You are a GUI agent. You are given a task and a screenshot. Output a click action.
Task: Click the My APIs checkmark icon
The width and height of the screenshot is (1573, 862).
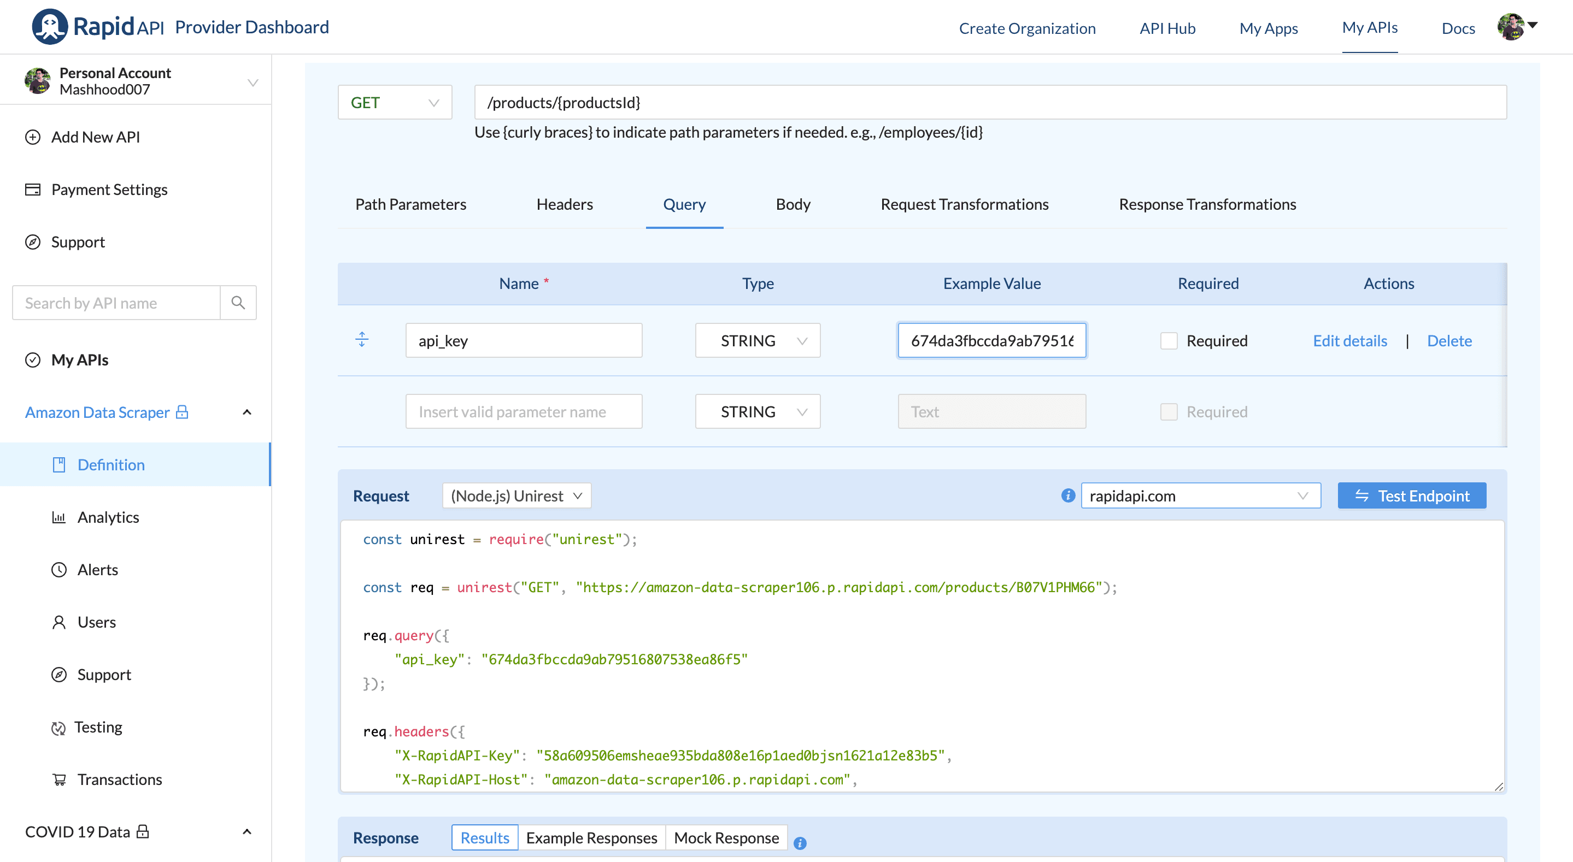tap(33, 359)
